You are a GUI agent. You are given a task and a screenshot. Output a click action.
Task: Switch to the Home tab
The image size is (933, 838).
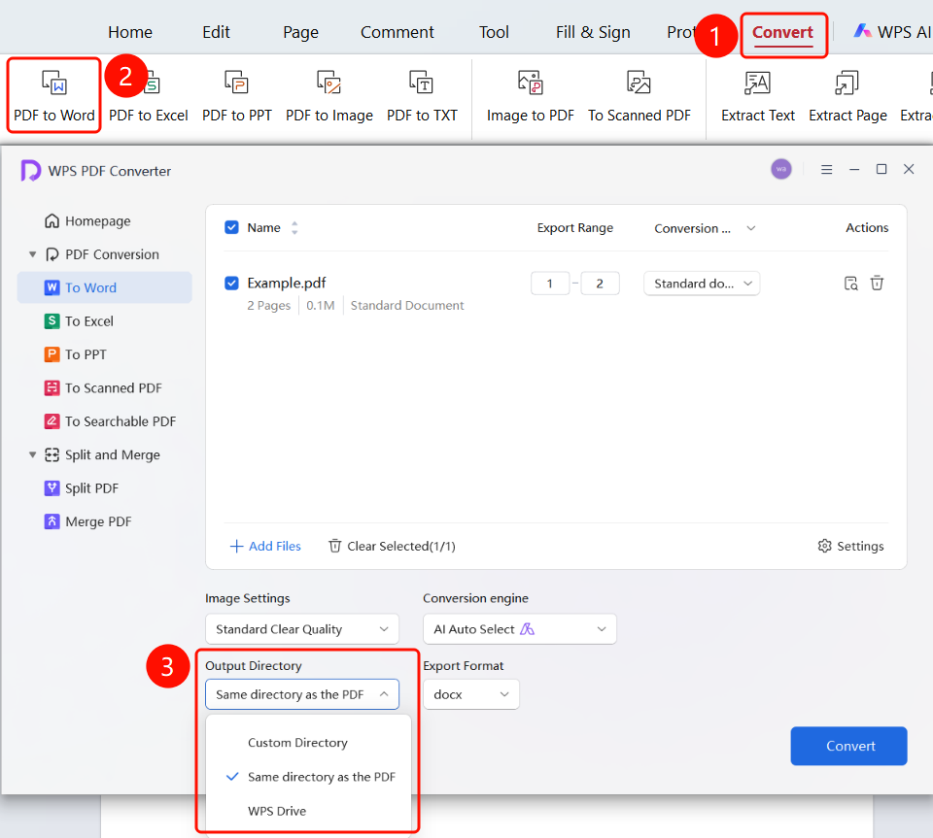(130, 32)
